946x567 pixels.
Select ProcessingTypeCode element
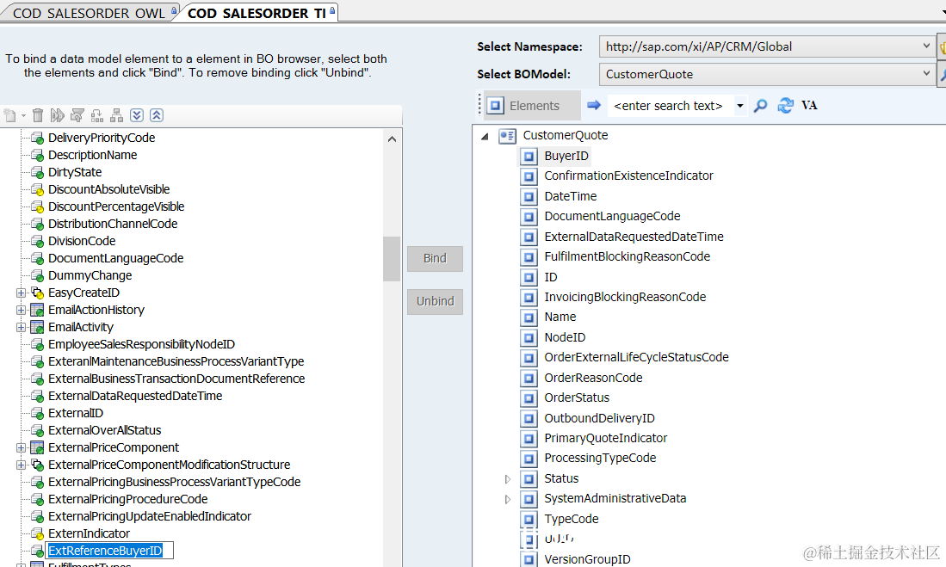coord(600,458)
